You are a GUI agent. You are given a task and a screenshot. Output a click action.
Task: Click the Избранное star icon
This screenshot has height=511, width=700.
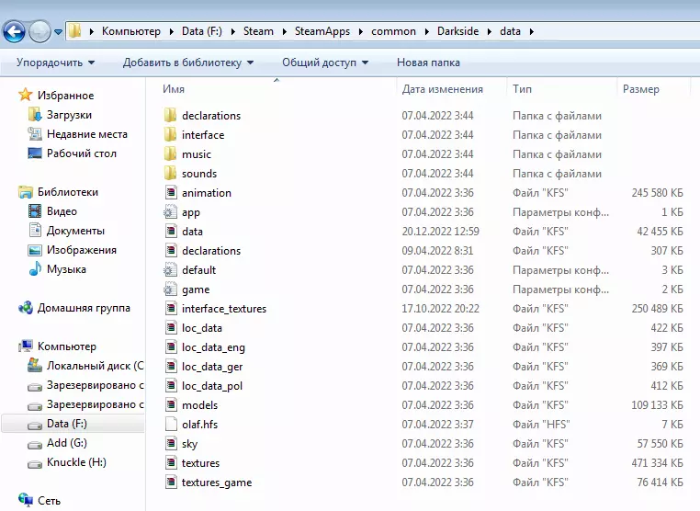coord(26,95)
